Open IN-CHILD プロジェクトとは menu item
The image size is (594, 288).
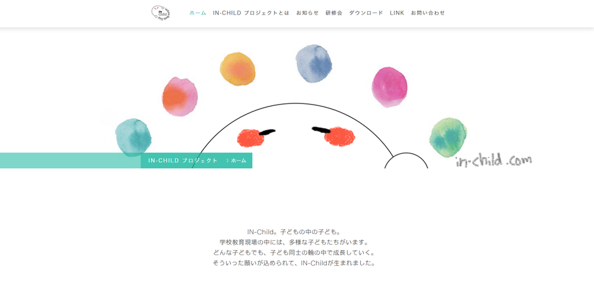pos(251,13)
